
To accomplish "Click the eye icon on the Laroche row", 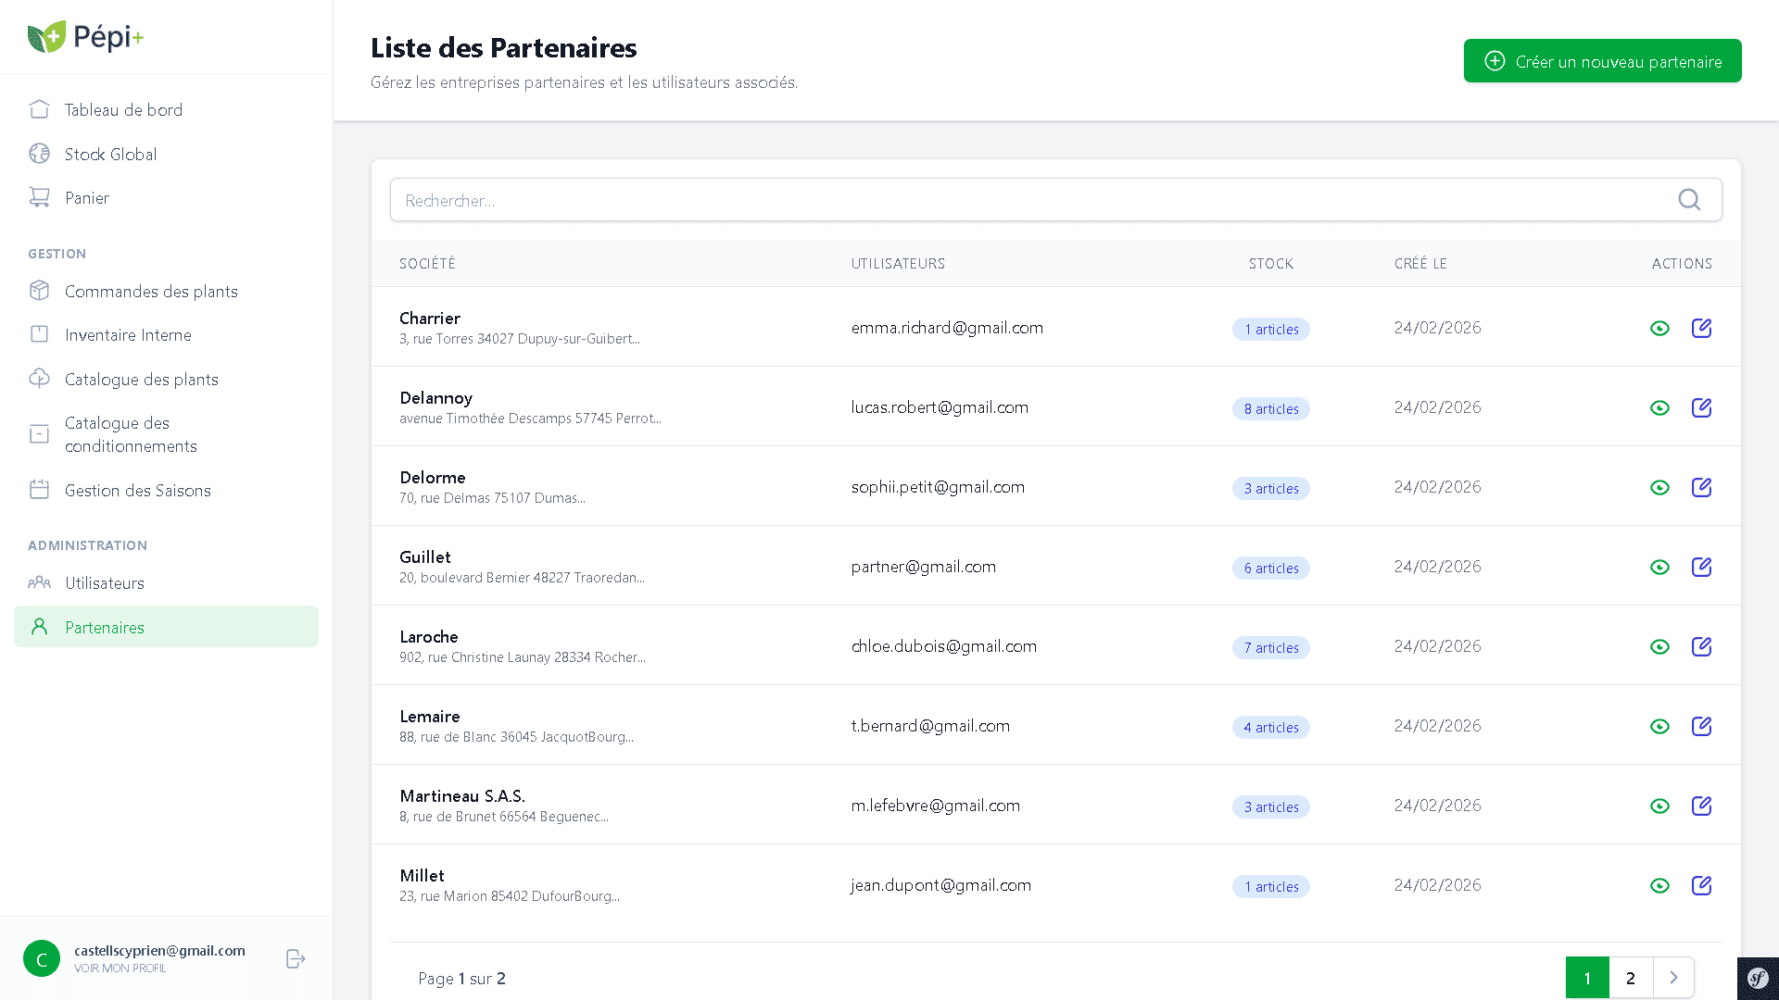I will pos(1659,646).
